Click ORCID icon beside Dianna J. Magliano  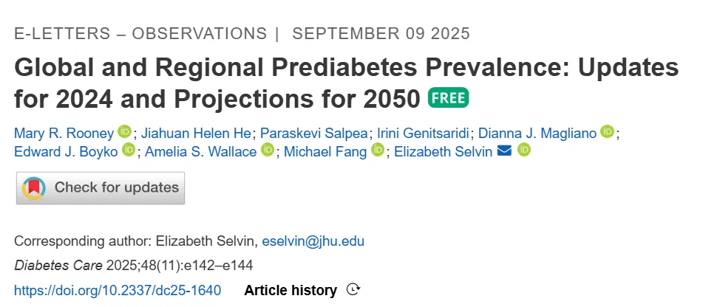click(x=607, y=132)
